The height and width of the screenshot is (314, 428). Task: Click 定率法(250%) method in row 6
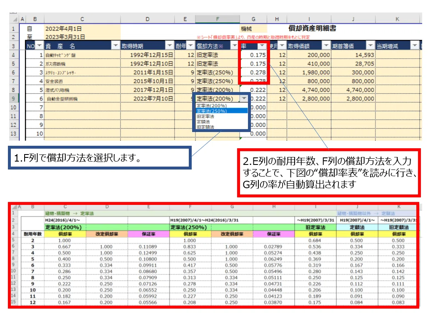click(215, 72)
